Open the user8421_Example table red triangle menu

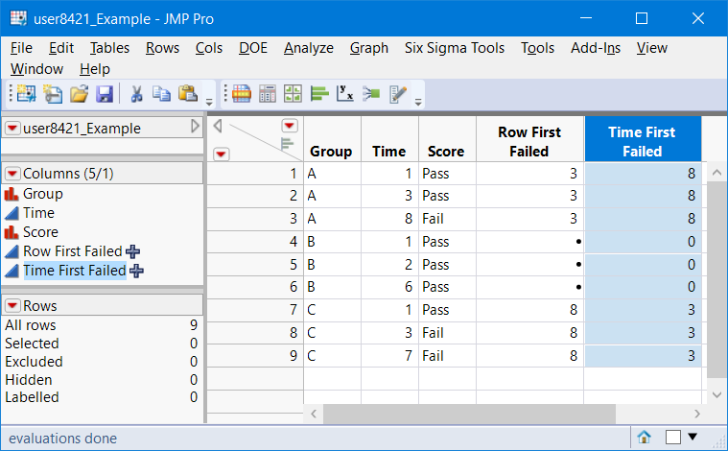pos(12,129)
